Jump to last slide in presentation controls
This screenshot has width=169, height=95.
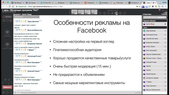pyautogui.click(x=120, y=13)
